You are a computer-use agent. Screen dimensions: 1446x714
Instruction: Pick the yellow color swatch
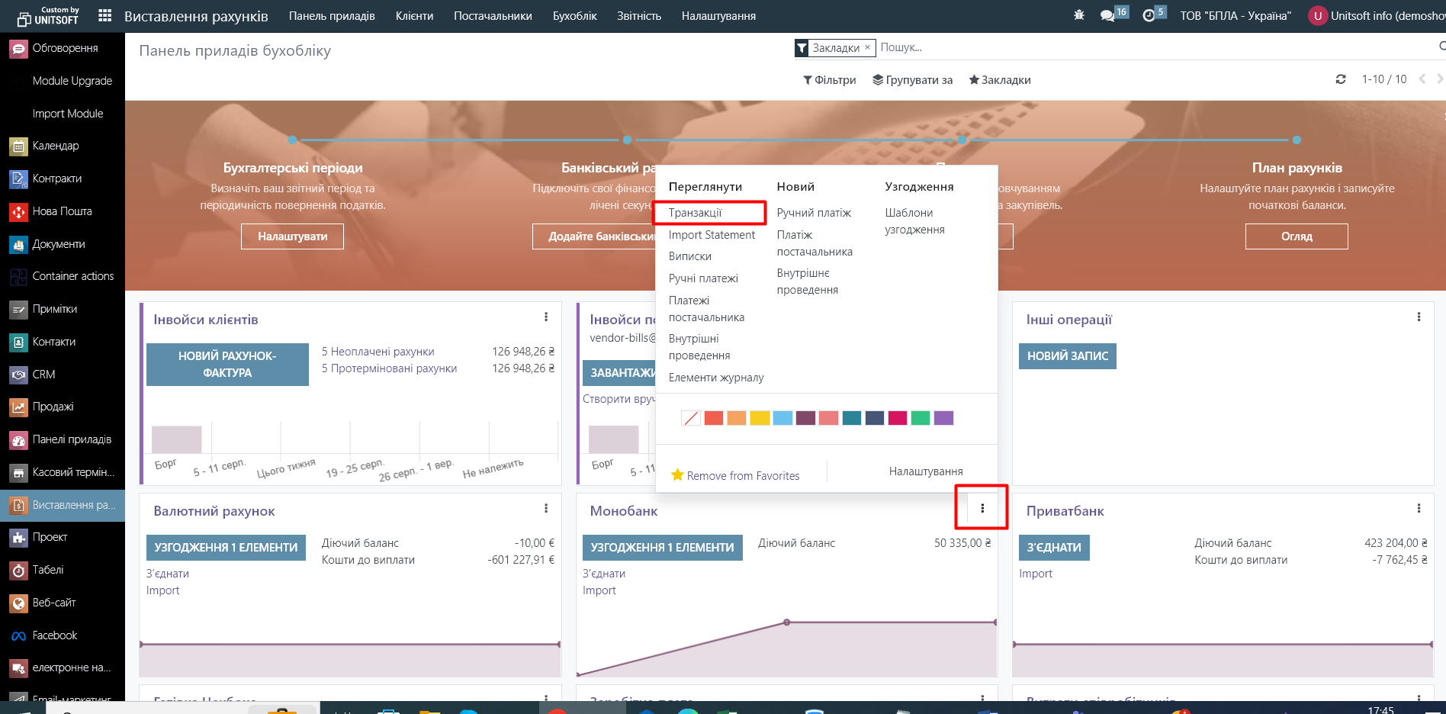pos(760,418)
